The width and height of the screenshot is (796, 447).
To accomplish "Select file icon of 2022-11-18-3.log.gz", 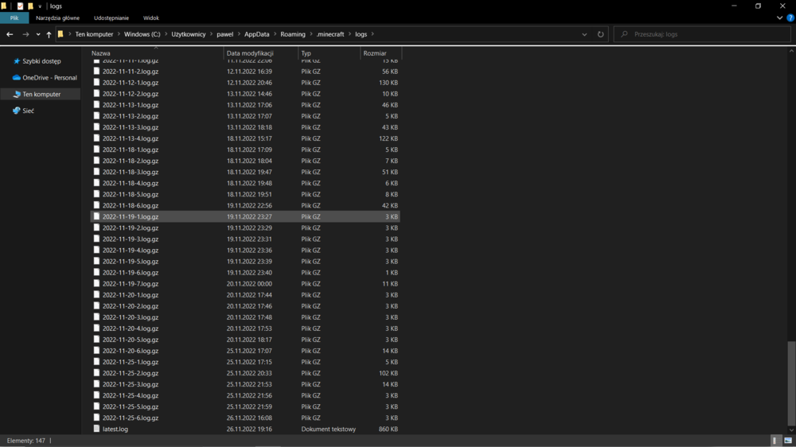I will (x=96, y=172).
